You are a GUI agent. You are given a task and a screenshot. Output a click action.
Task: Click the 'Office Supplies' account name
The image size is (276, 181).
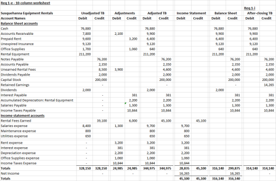click(x=13, y=49)
